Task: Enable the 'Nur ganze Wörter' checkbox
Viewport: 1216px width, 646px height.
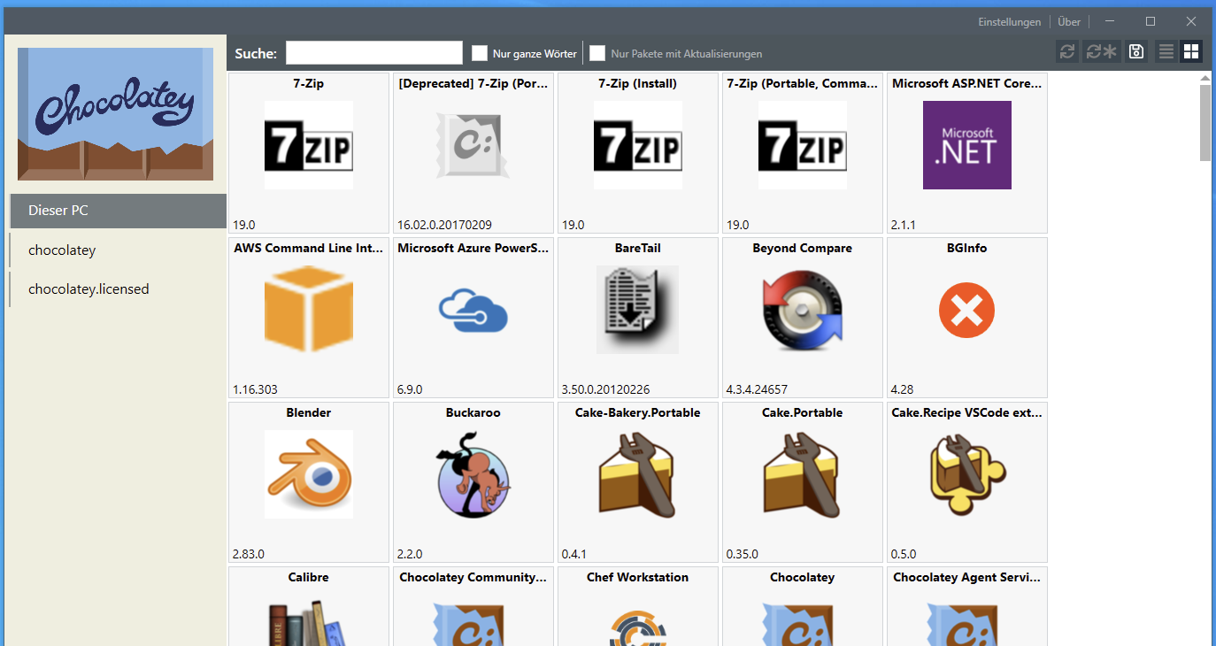Action: coord(480,53)
